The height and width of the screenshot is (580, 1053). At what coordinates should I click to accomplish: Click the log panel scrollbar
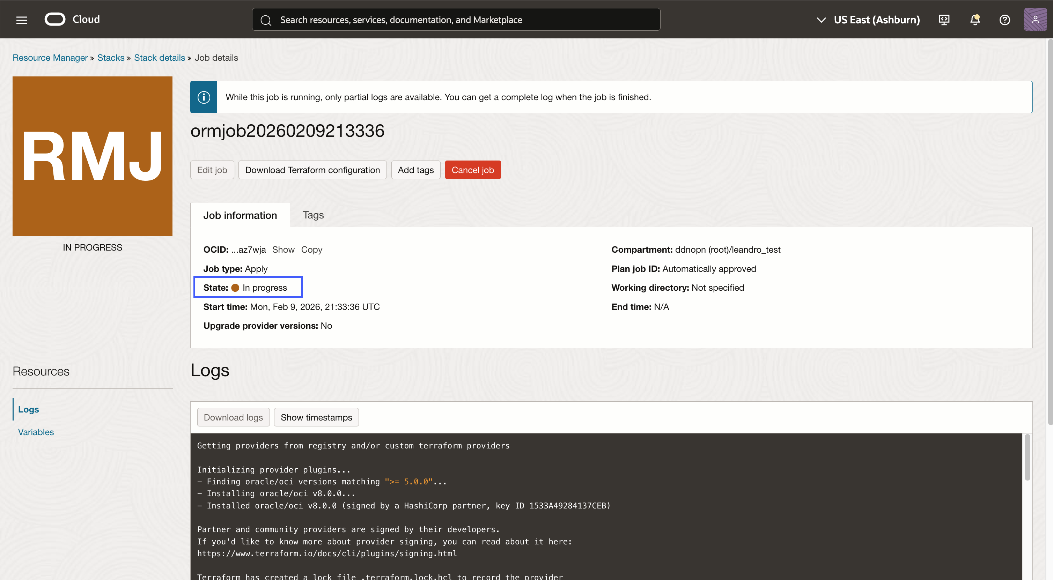[1027, 458]
